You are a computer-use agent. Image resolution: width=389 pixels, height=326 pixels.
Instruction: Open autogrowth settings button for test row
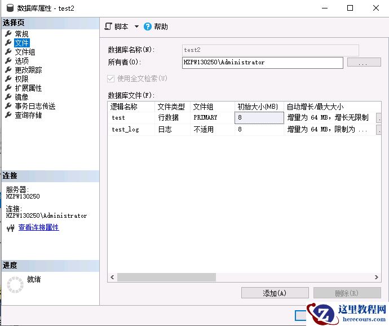379,118
